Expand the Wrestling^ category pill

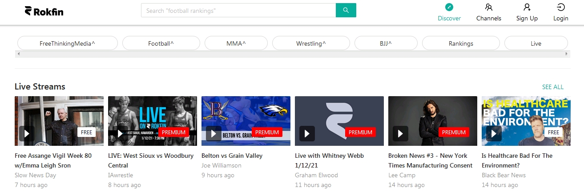(311, 43)
